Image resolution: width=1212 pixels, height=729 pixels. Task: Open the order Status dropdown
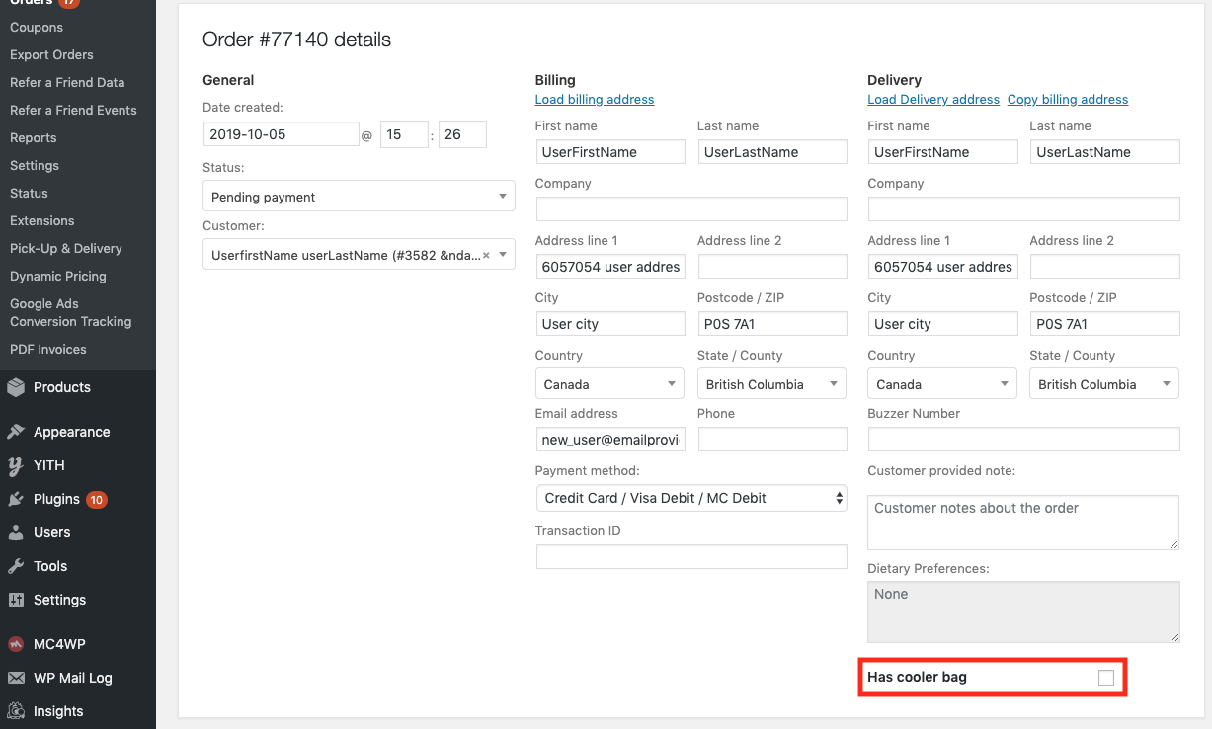[x=359, y=197]
